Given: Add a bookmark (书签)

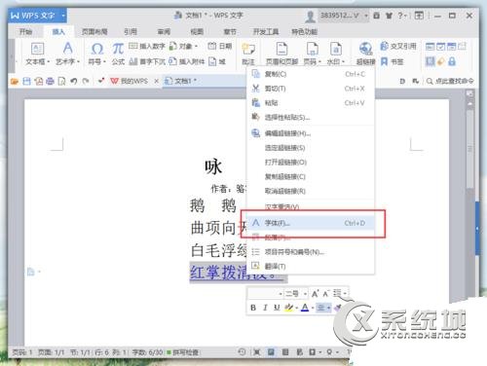Looking at the screenshot, I should pyautogui.click(x=392, y=61).
